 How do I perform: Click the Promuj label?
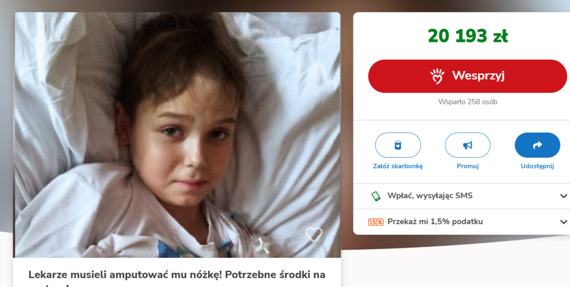(467, 166)
